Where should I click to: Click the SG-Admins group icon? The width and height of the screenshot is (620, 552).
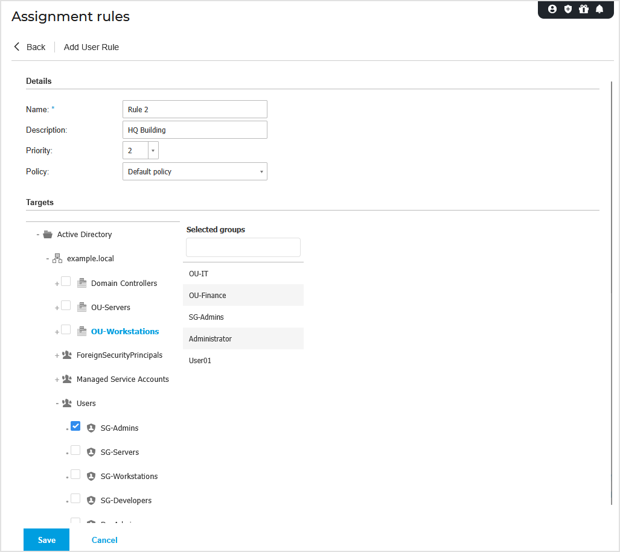91,428
